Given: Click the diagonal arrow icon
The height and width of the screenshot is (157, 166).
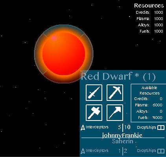Looking at the screenshot, I should pyautogui.click(x=115, y=113).
